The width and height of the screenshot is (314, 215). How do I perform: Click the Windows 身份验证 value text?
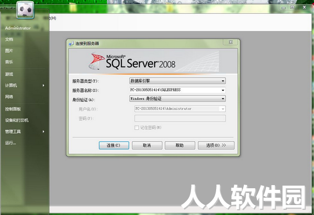(146, 99)
